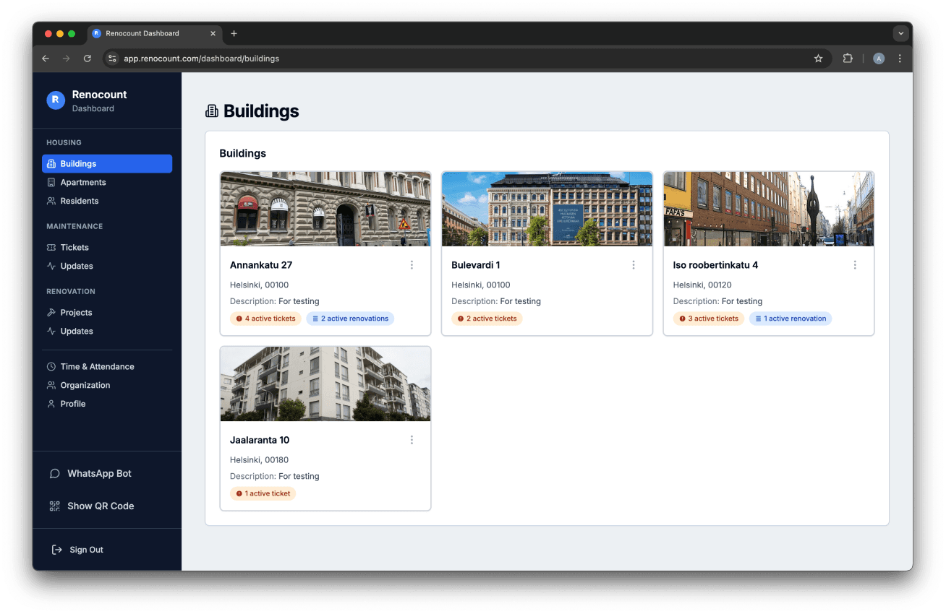Open Updates under Maintenance
Viewport: 946px width, 614px height.
[77, 266]
